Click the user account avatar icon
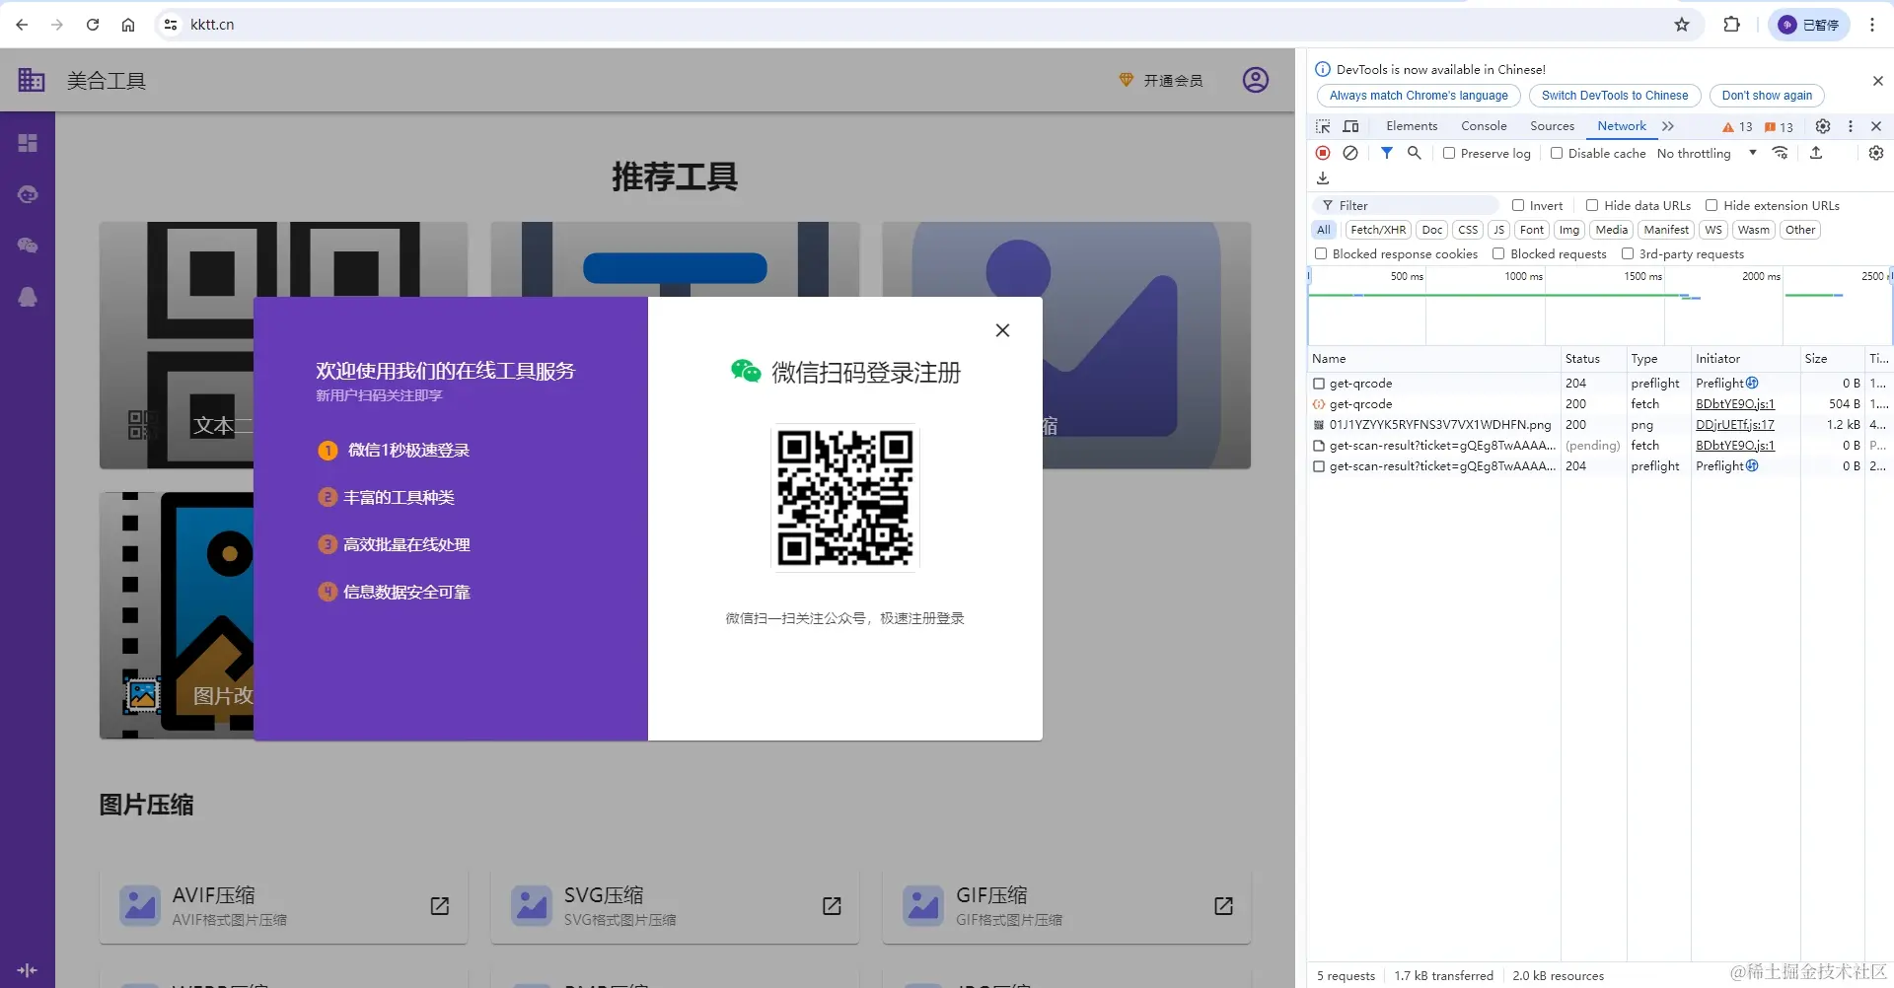This screenshot has width=1894, height=988. 1255,80
